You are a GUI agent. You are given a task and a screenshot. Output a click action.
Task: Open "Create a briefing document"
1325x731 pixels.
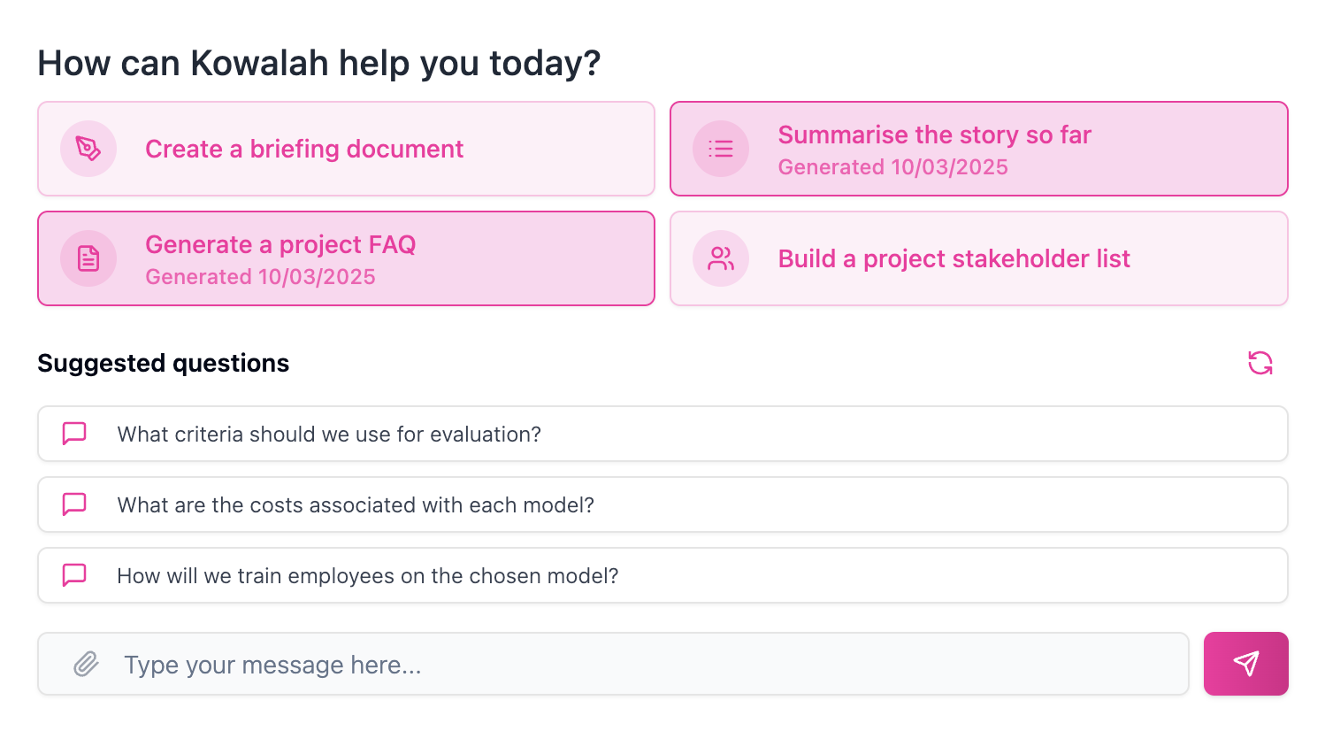(304, 149)
